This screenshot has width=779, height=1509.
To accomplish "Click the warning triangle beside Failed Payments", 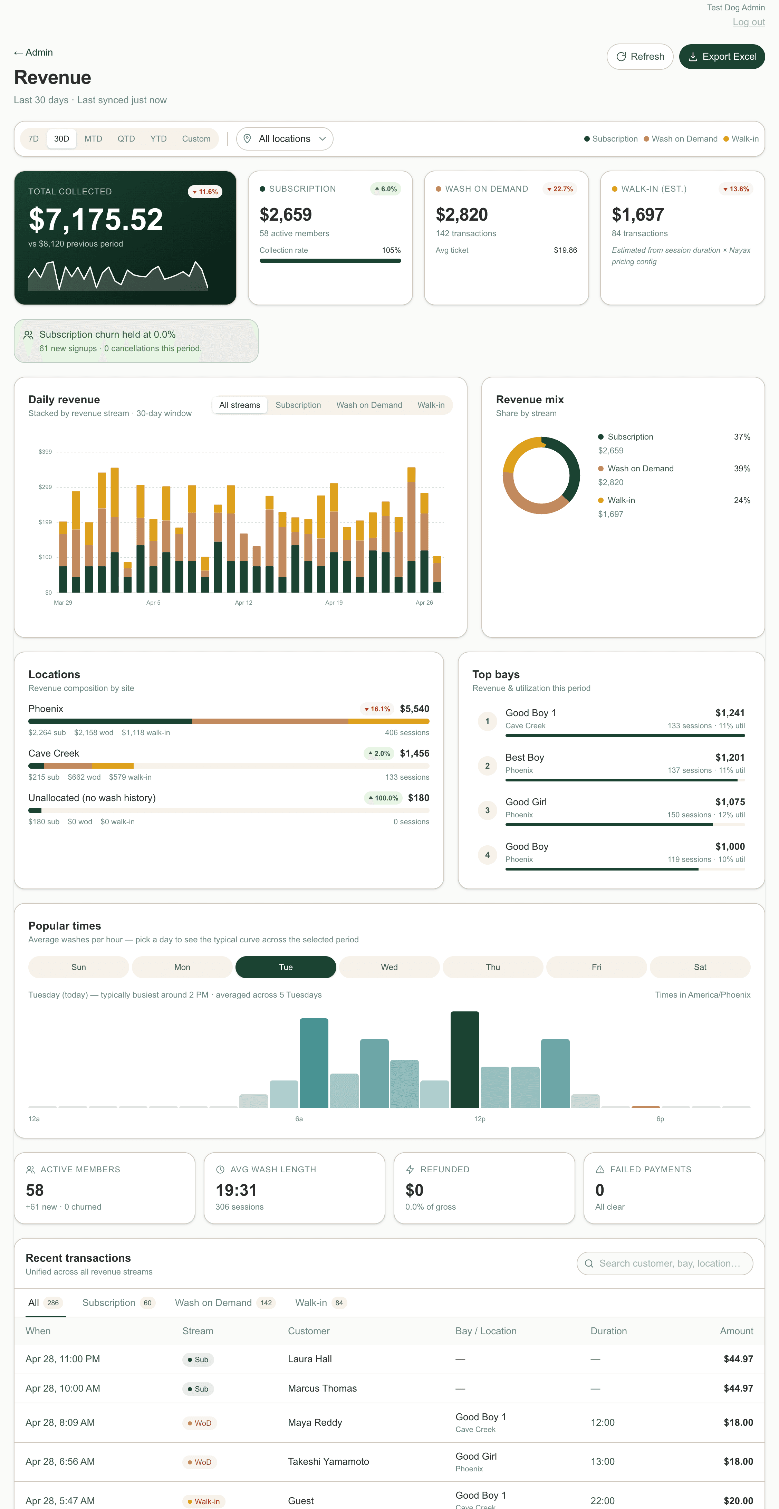I will click(x=600, y=1169).
